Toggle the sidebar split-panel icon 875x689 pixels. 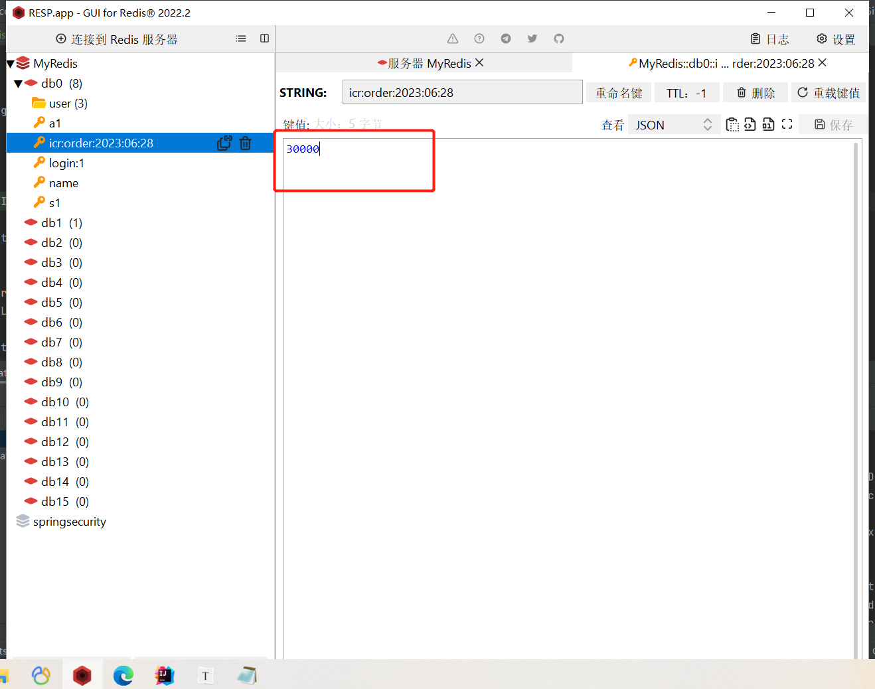tap(264, 38)
